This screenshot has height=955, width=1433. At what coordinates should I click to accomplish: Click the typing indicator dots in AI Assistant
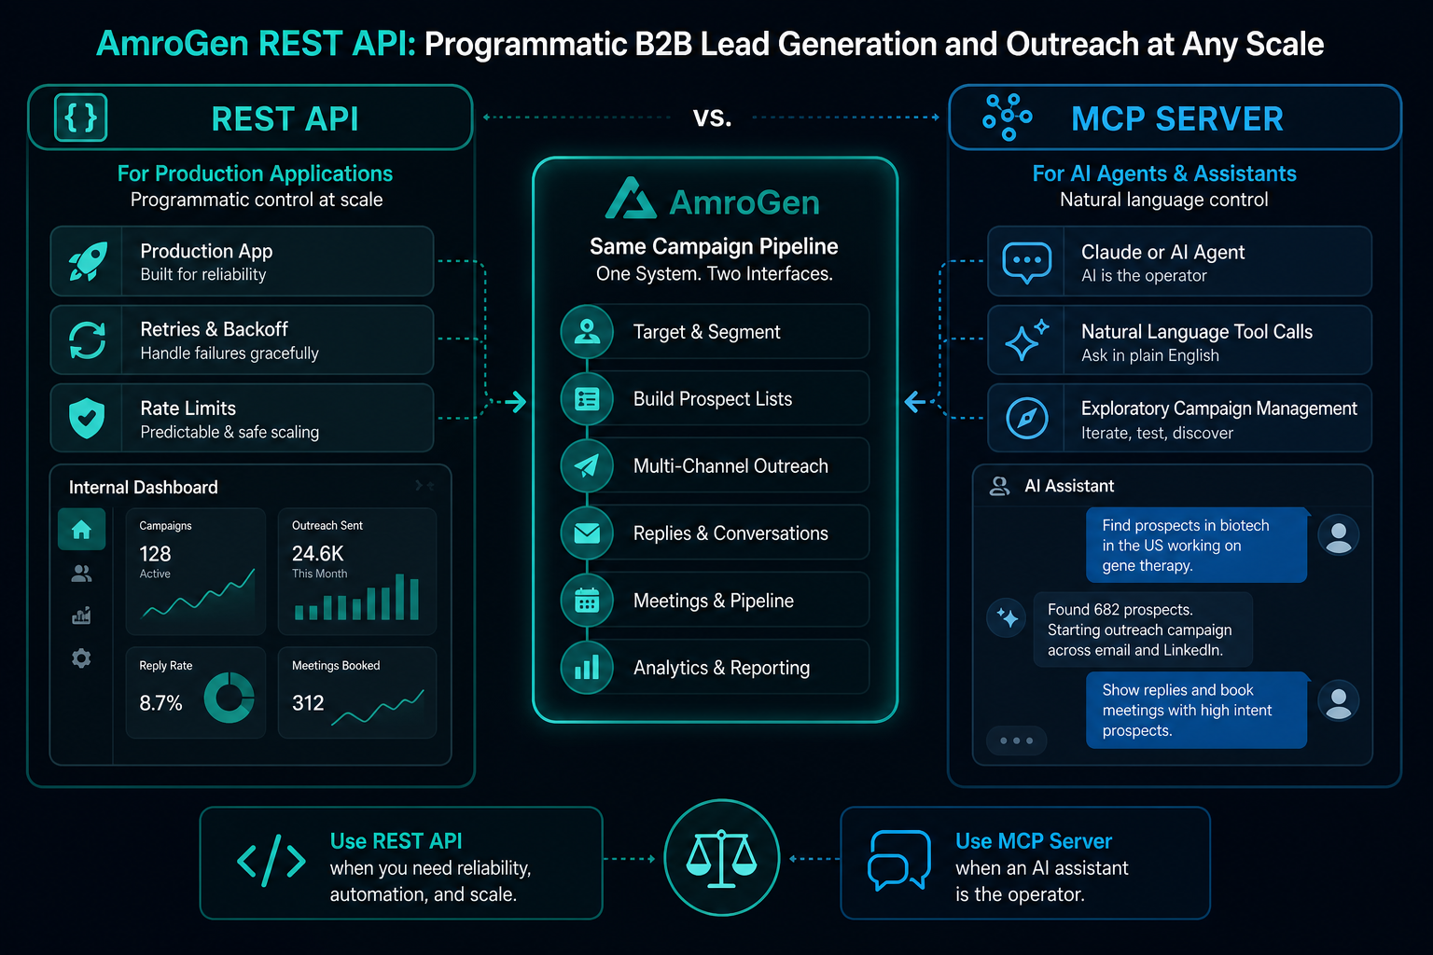coord(1017,740)
